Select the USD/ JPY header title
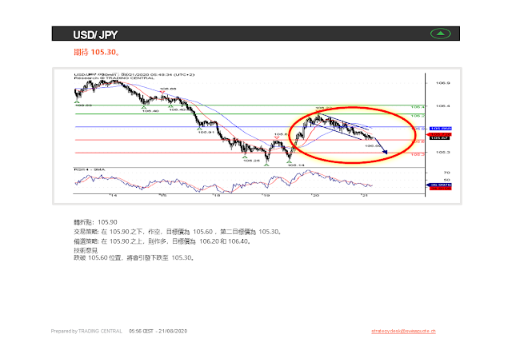 (x=95, y=35)
